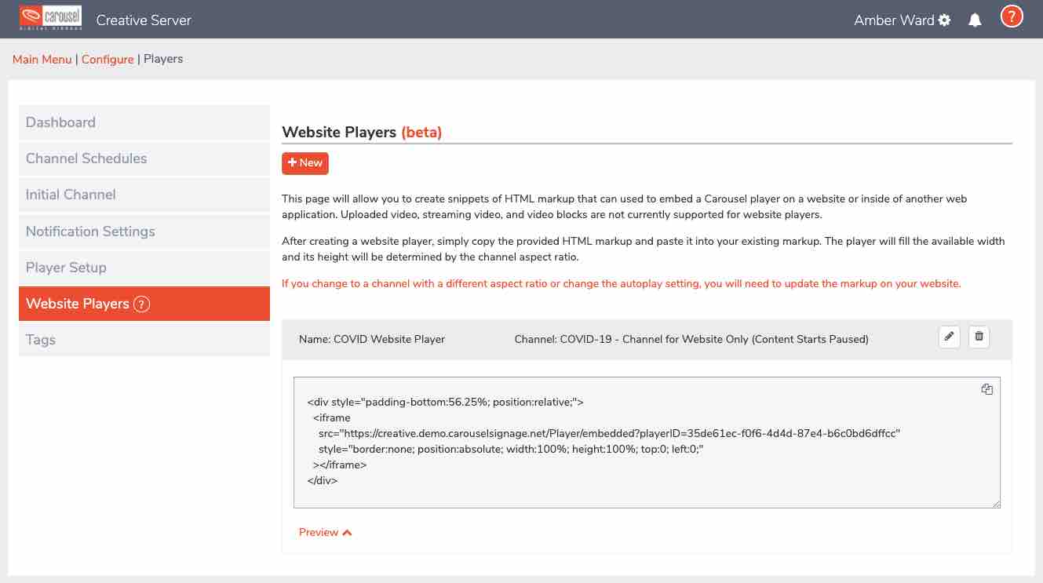The width and height of the screenshot is (1043, 583).
Task: Open the notifications bell
Action: point(975,20)
